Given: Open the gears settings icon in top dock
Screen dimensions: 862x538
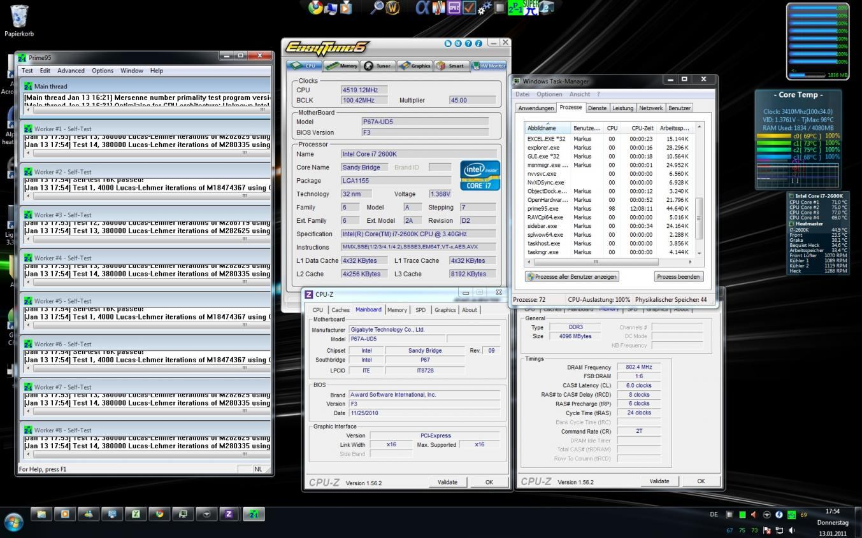Looking at the screenshot, I should click(x=484, y=8).
